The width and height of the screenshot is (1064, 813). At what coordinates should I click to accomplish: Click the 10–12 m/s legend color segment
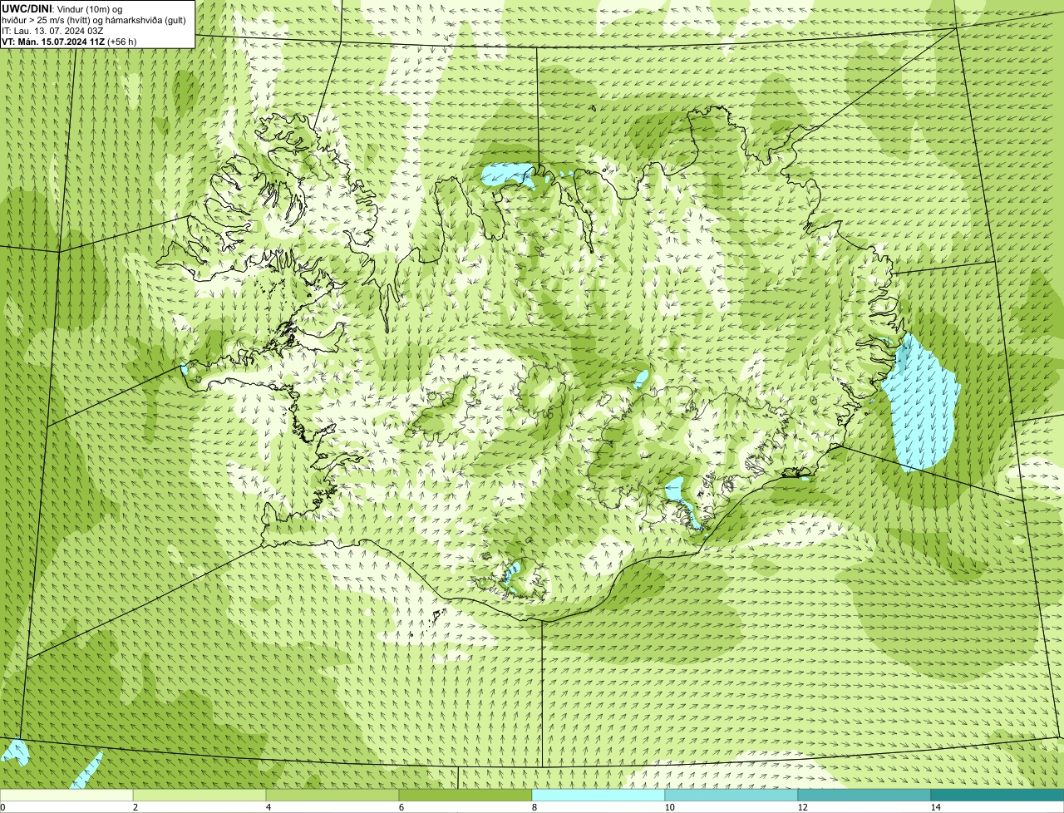tap(731, 796)
